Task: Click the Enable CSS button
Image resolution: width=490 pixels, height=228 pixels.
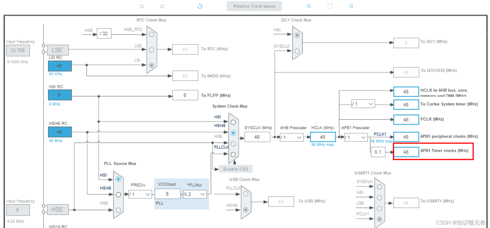Action: [x=236, y=169]
